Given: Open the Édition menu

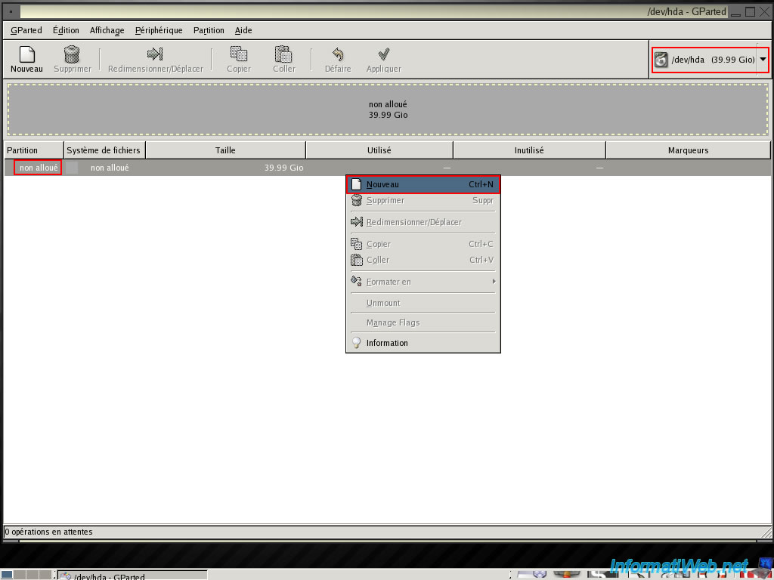Looking at the screenshot, I should 66,30.
